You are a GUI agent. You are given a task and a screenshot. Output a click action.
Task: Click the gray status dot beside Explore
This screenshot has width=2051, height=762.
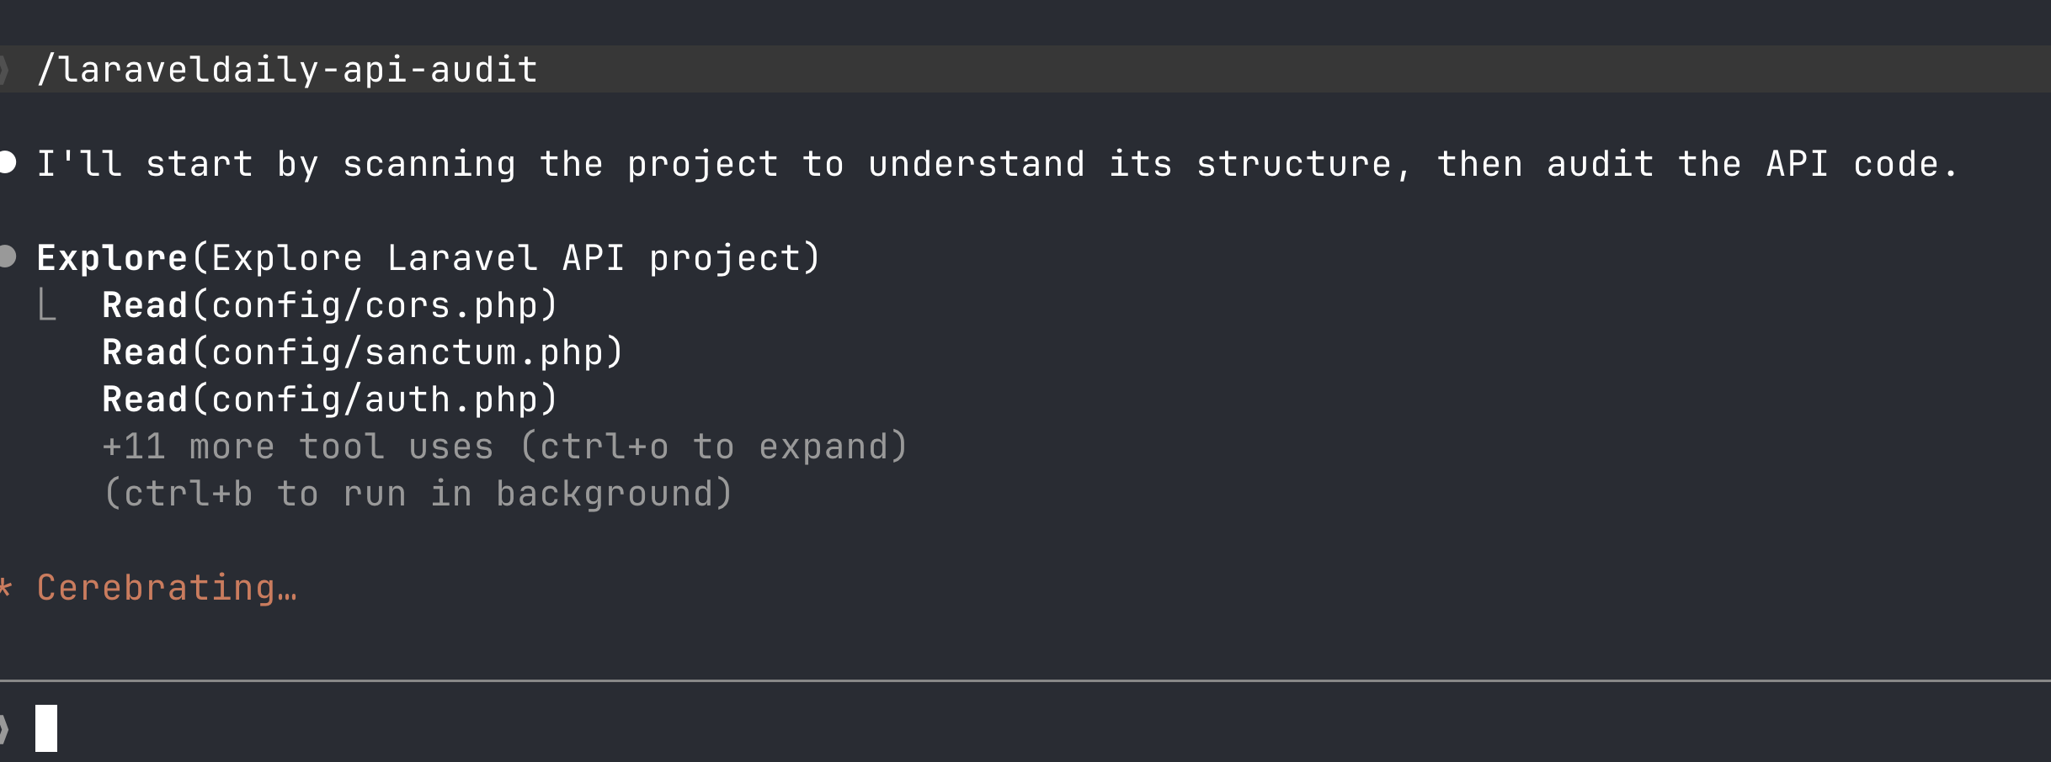[8, 256]
